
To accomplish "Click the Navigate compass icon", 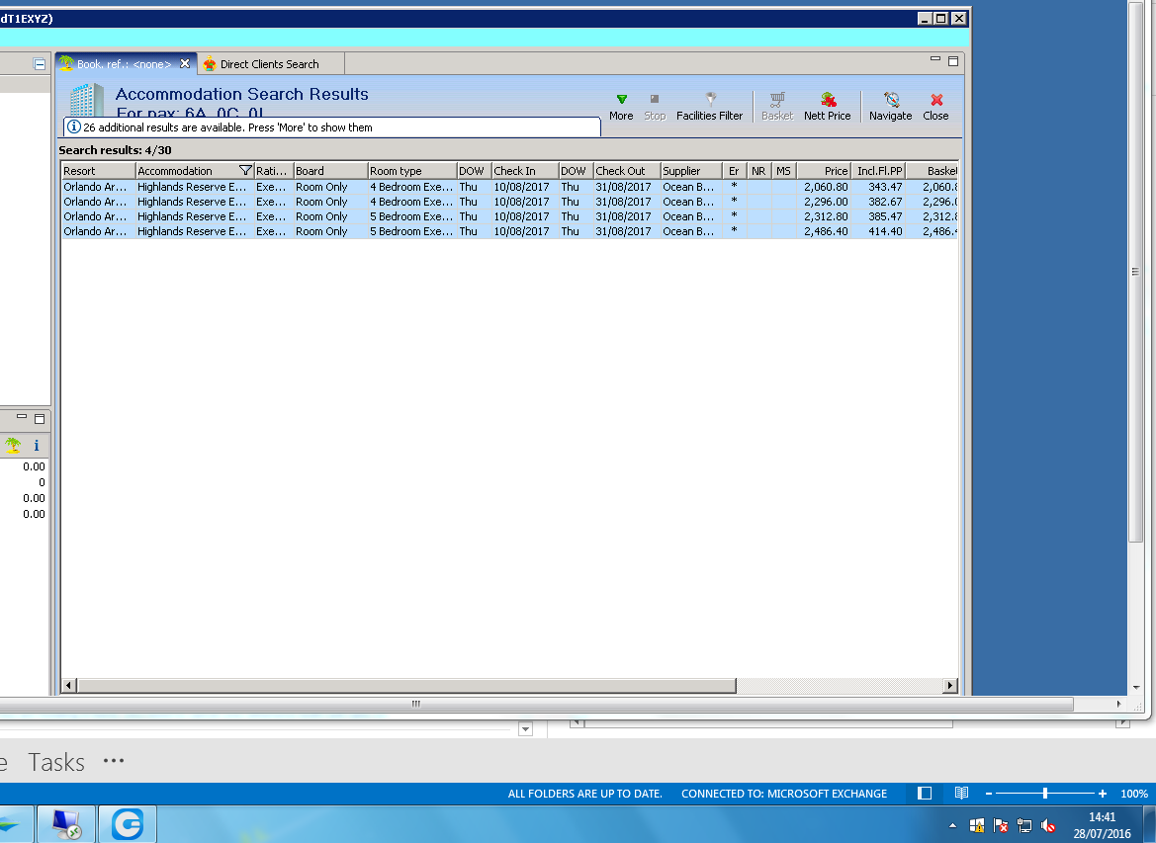I will tap(891, 100).
